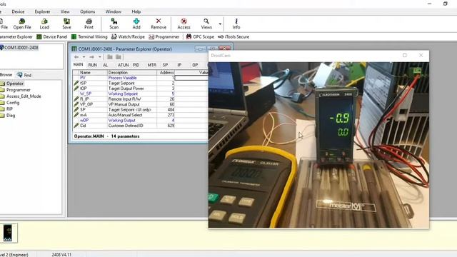The height and width of the screenshot is (257, 457).
Task: Click the Open File toolbar icon
Action: pos(22,24)
